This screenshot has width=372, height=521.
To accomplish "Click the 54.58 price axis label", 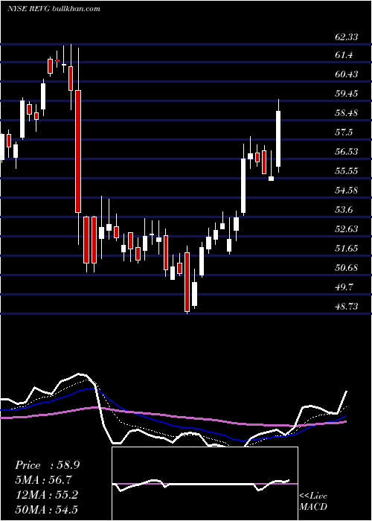I will point(347,191).
